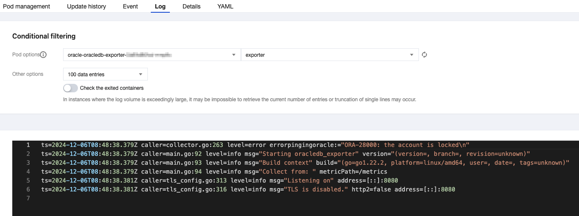Click the Build context log line
This screenshot has width=579, height=216.
coord(305,163)
